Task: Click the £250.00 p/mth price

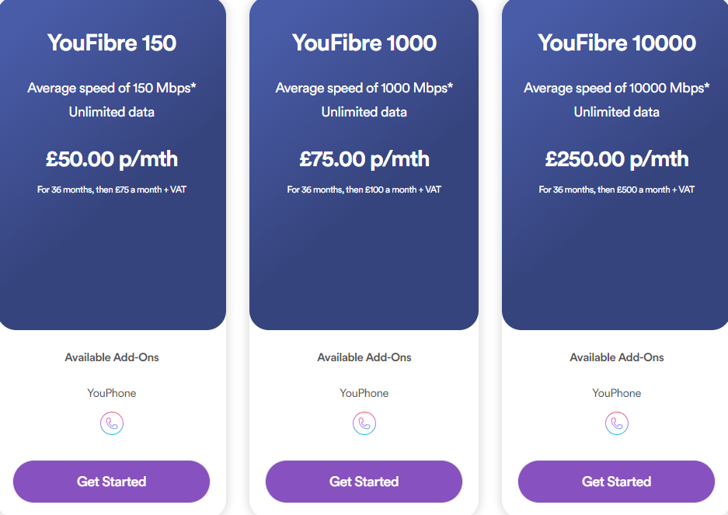Action: pyautogui.click(x=617, y=158)
